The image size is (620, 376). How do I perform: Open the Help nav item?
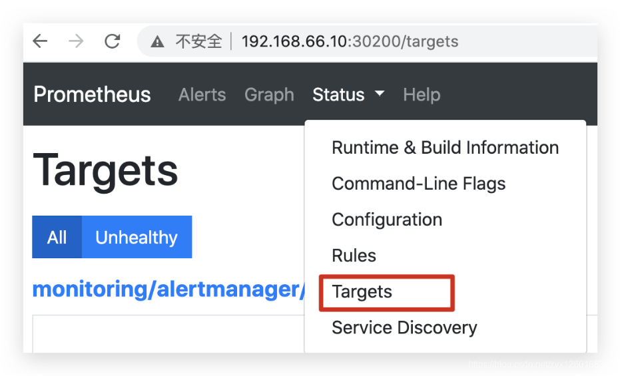(x=422, y=94)
